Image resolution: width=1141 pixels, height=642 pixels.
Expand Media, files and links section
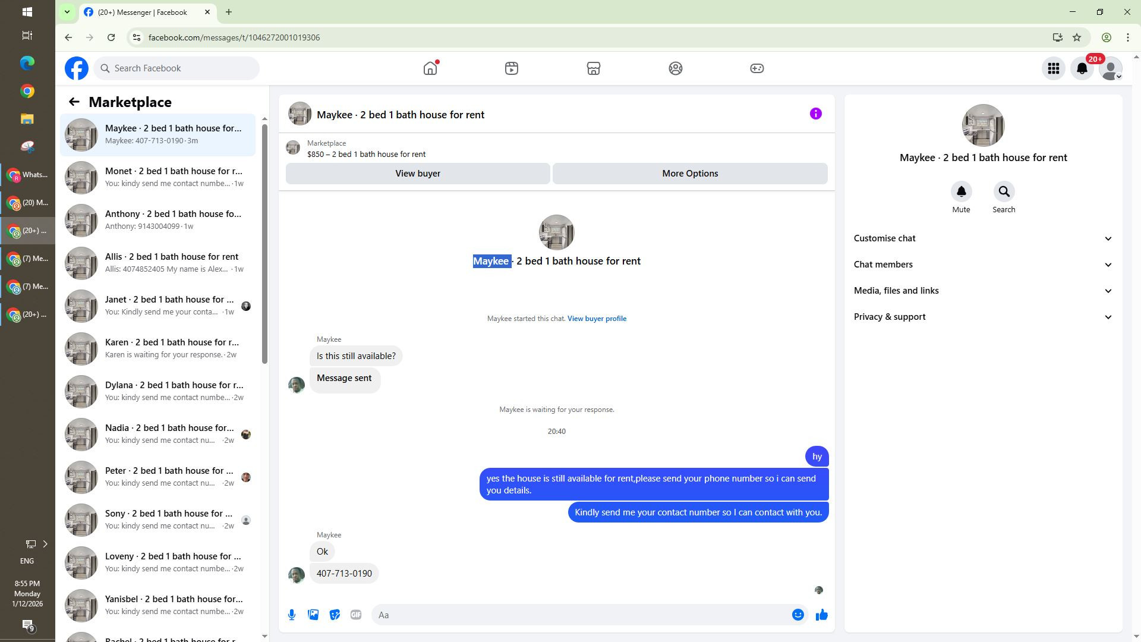pyautogui.click(x=983, y=291)
